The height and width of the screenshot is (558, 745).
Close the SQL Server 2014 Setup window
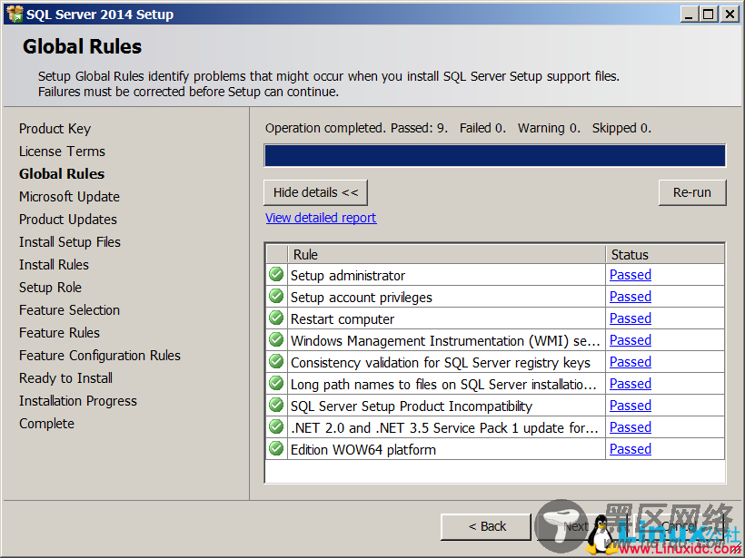pyautogui.click(x=730, y=14)
